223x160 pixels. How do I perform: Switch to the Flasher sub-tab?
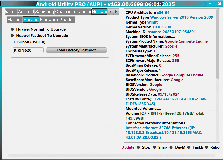tap(15, 20)
